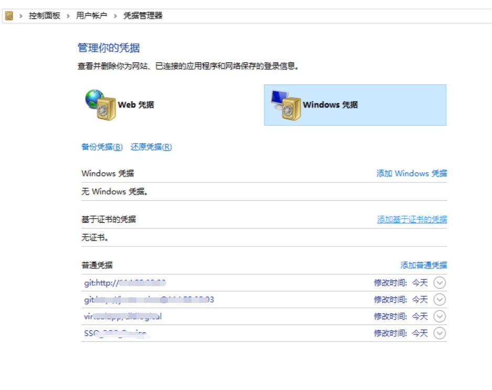The width and height of the screenshot is (492, 390).
Task: Click the 还原凭据(R) link
Action: [151, 147]
